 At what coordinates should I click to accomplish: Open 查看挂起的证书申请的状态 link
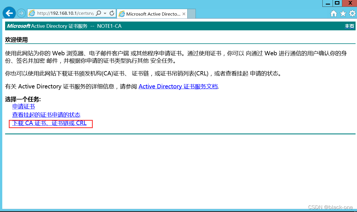coord(46,115)
